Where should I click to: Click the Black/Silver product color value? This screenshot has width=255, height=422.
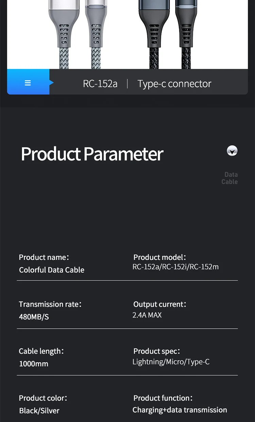[x=39, y=411]
